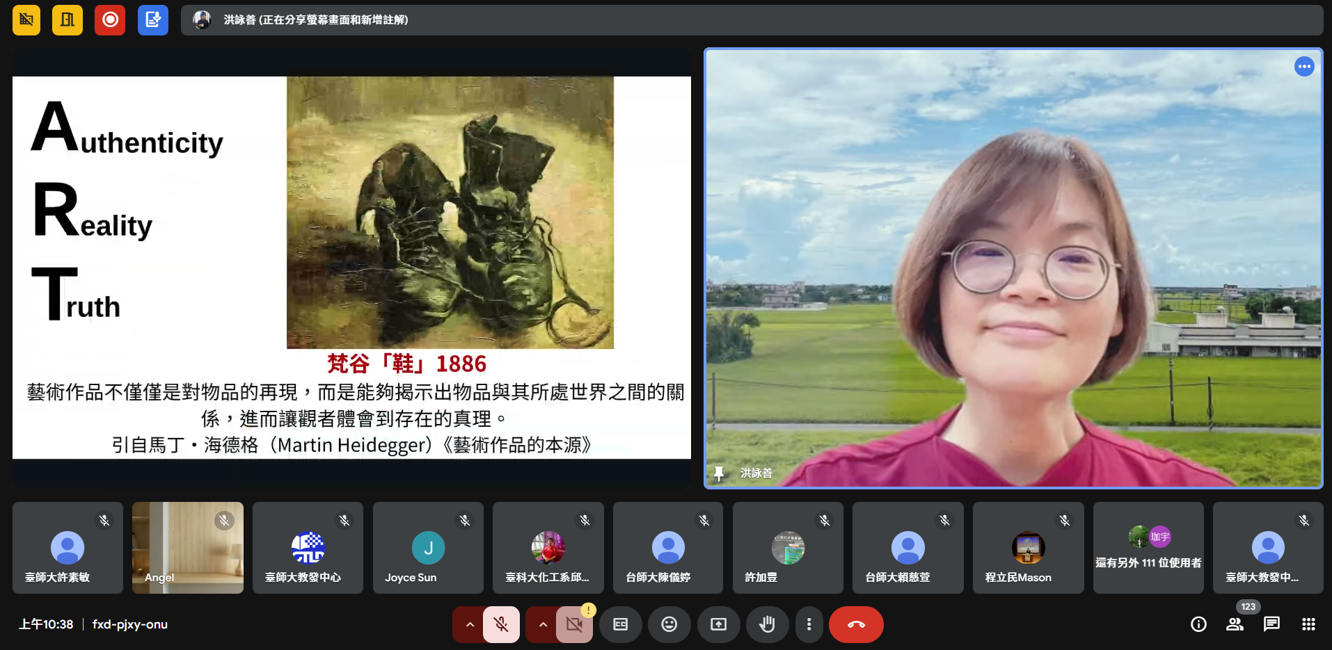This screenshot has height=650, width=1332.
Task: Select 許加豐 participant tile
Action: click(x=788, y=548)
